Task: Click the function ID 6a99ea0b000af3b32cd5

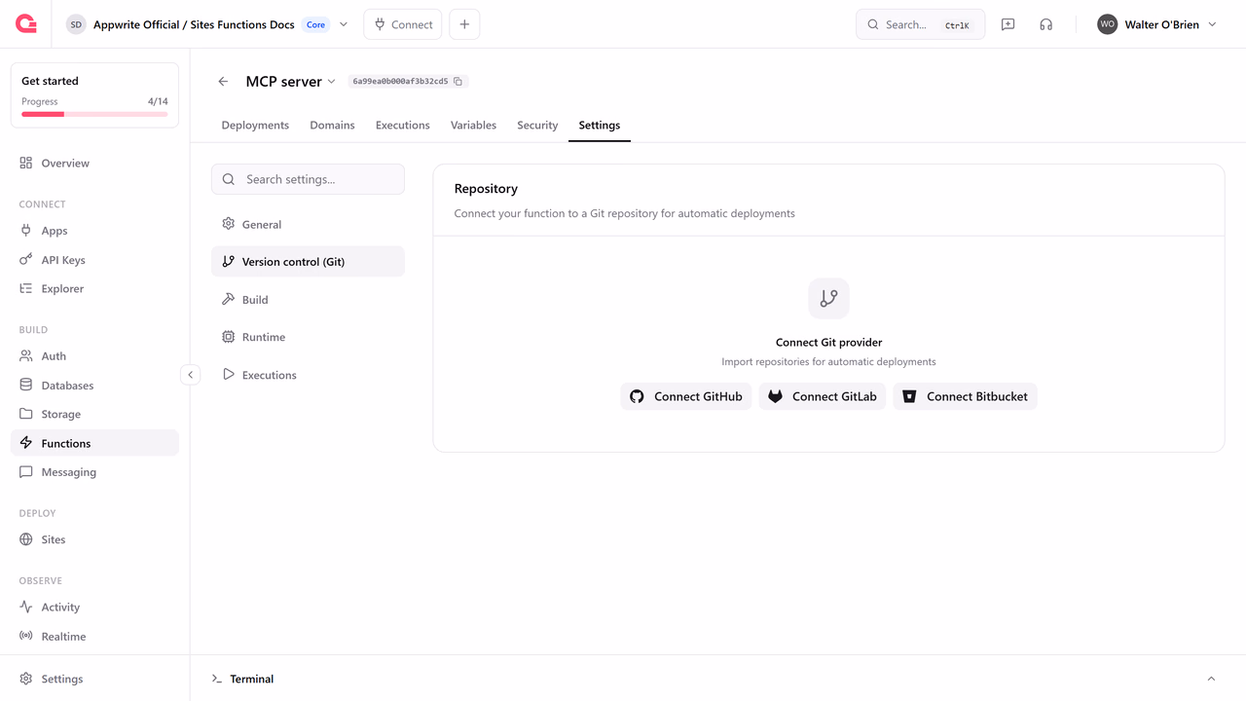Action: [x=400, y=82]
